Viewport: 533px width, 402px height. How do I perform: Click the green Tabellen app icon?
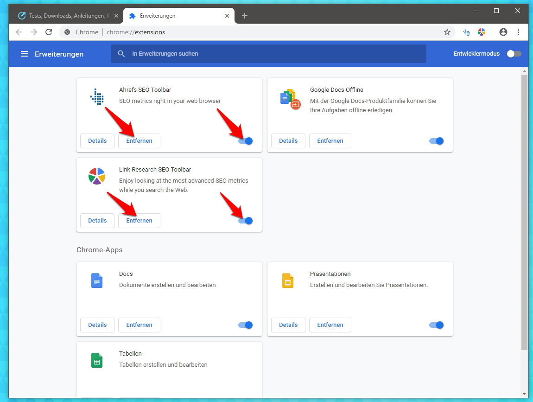[x=97, y=360]
